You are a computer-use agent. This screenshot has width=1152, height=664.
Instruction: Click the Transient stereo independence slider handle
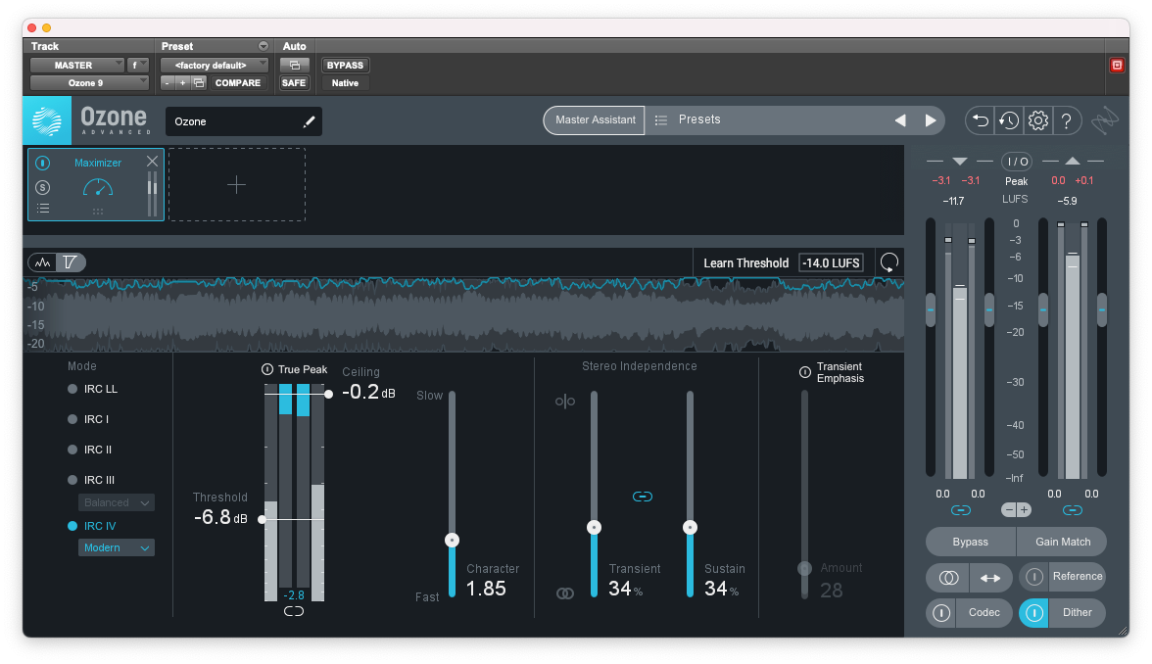point(595,527)
